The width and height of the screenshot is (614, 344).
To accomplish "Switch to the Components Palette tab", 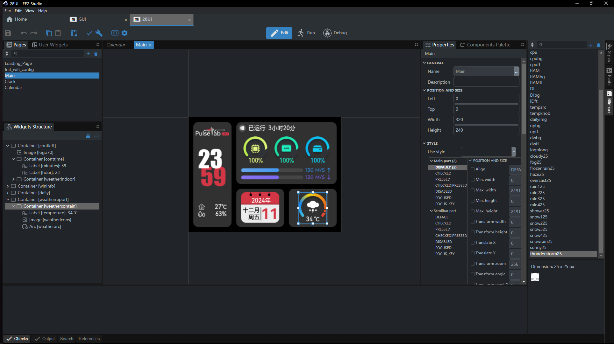I will pos(485,45).
